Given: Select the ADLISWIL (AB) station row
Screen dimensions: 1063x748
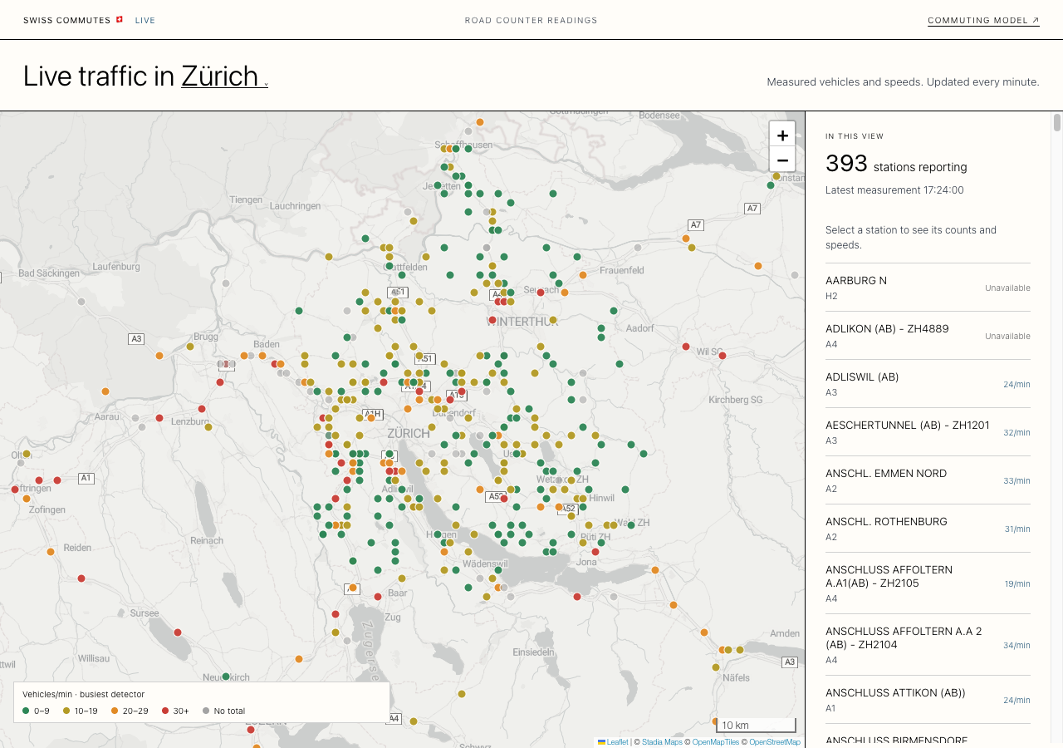Looking at the screenshot, I should click(928, 384).
